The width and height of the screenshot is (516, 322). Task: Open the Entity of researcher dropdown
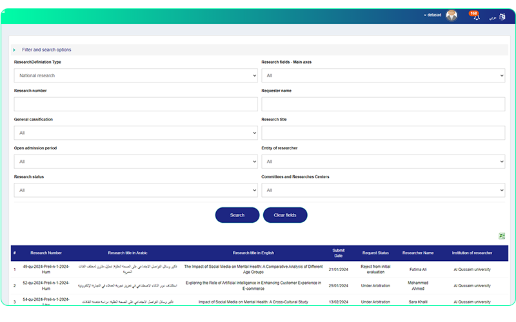(x=383, y=162)
